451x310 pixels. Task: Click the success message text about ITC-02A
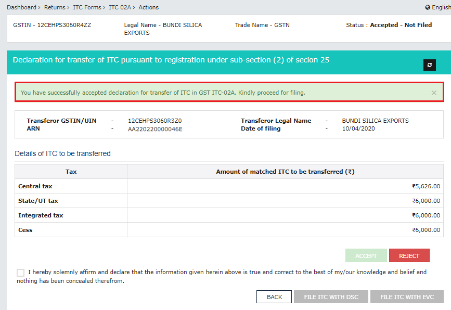163,93
